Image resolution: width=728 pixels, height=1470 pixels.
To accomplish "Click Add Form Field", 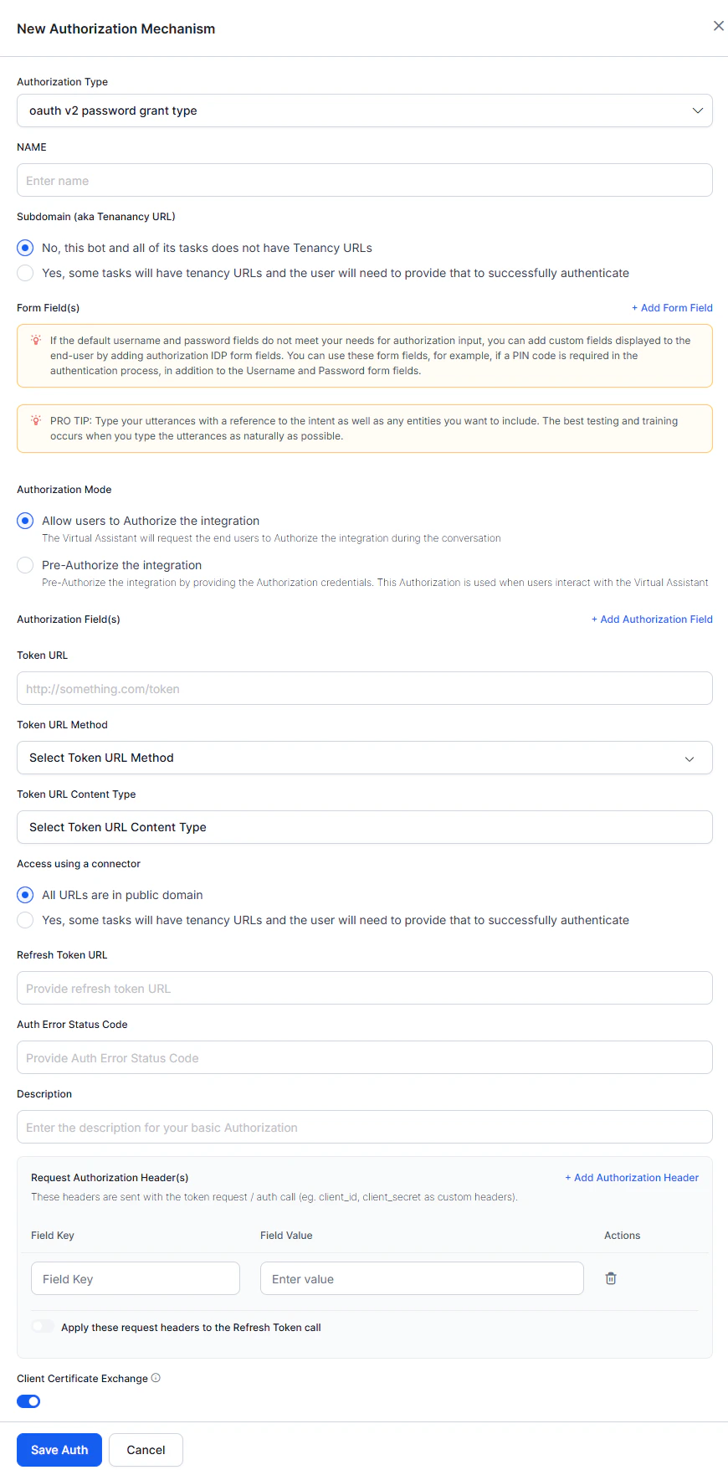I will point(672,307).
